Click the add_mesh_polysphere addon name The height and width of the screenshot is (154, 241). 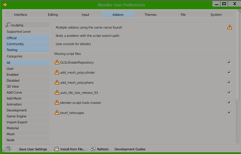tap(77, 82)
